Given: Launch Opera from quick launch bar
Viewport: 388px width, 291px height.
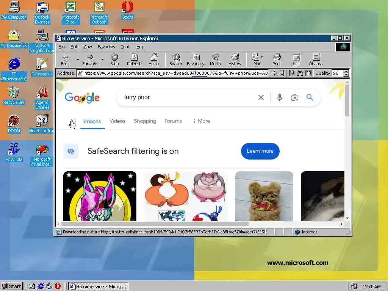Looking at the screenshot, I should [58, 286].
